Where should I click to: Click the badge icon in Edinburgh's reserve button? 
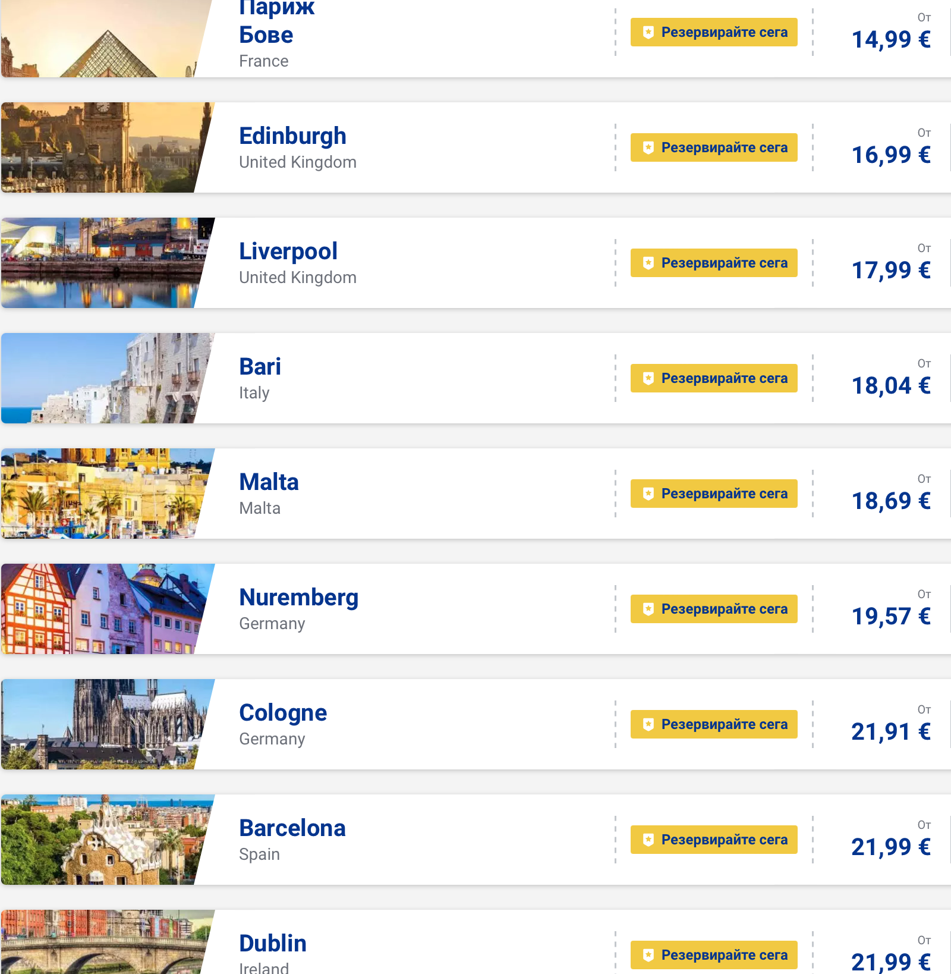[648, 147]
